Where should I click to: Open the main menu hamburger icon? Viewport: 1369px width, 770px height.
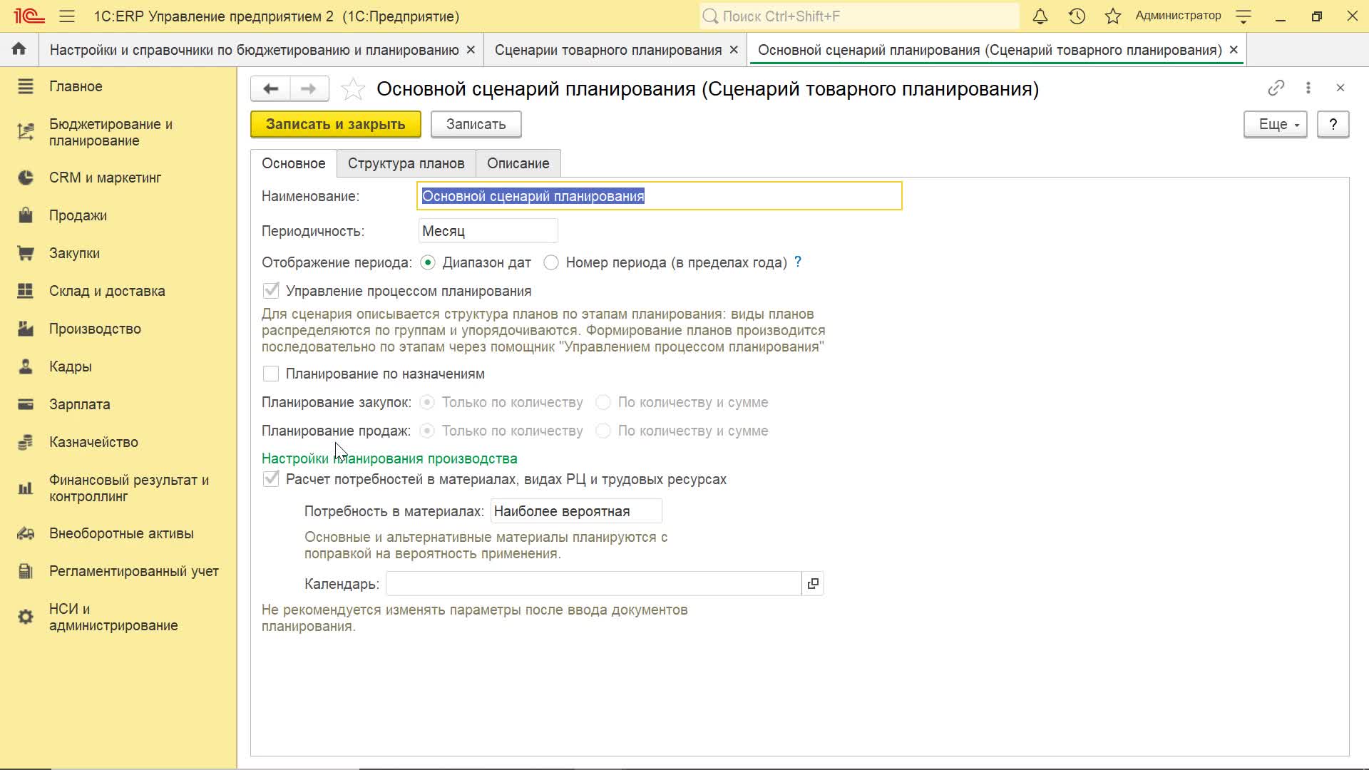[x=67, y=16]
